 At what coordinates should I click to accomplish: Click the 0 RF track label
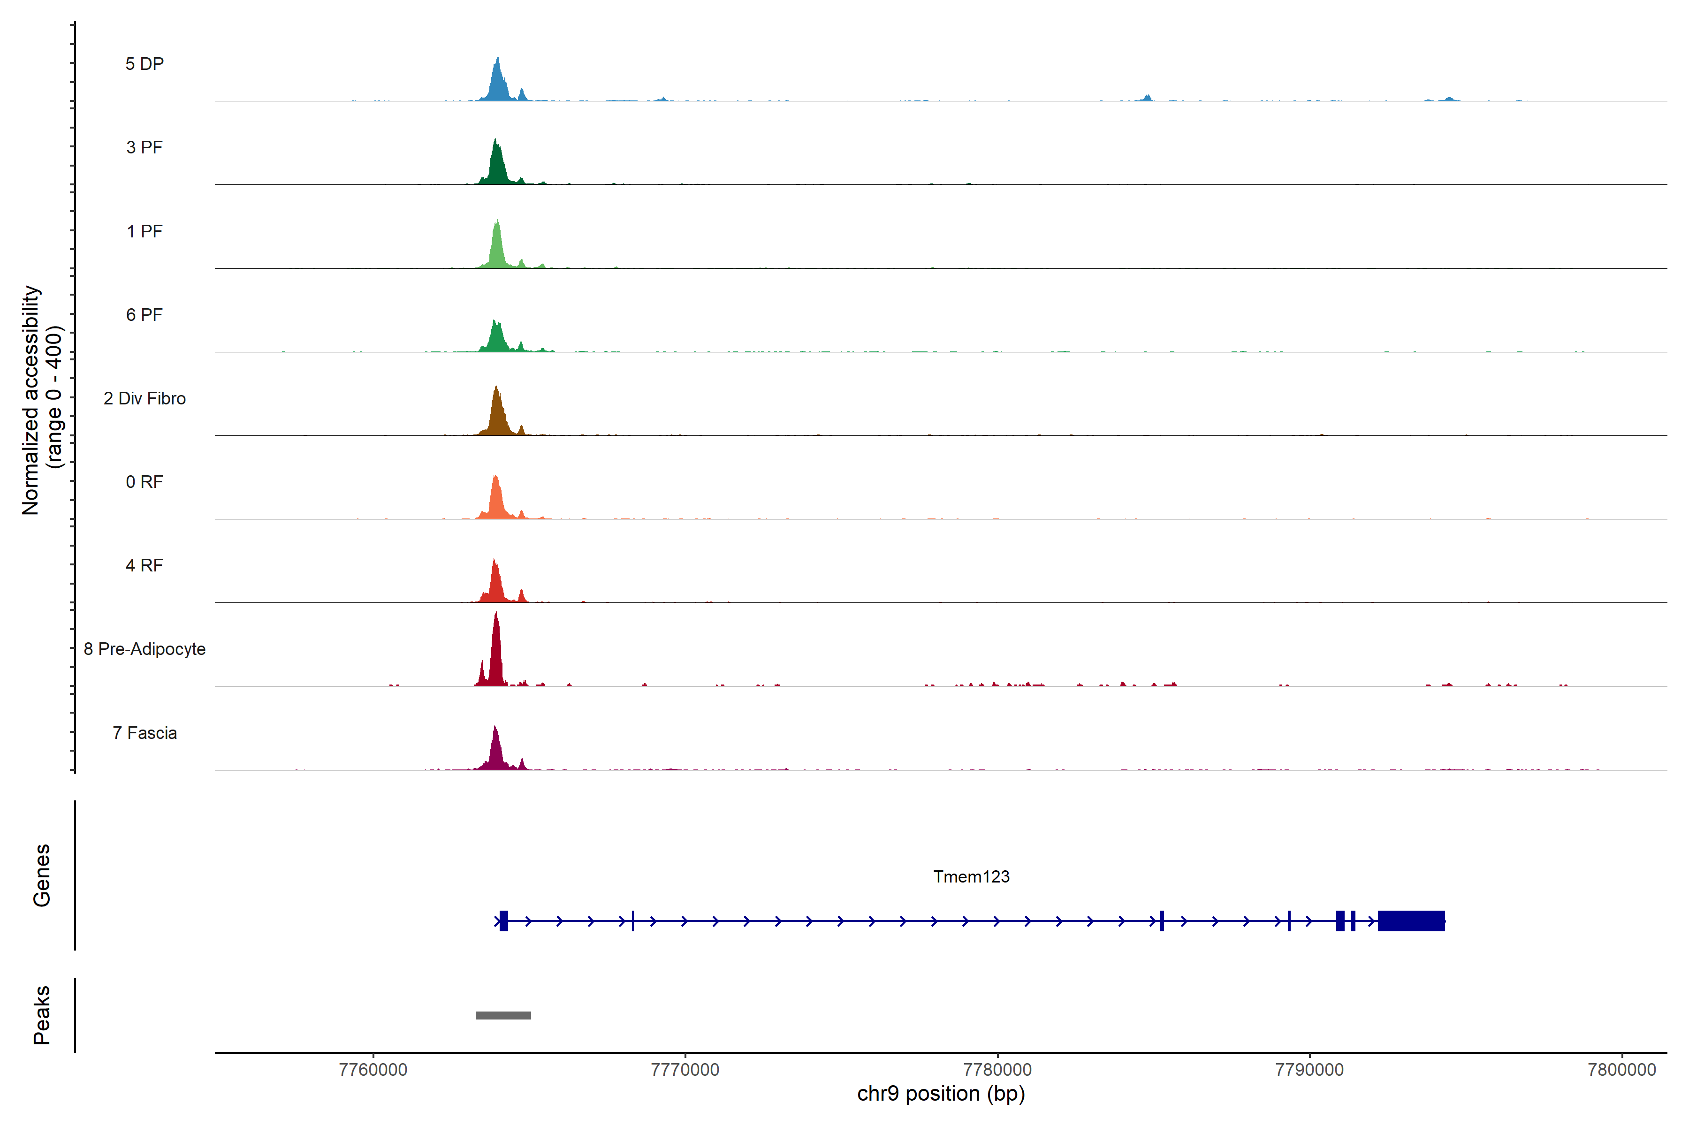pos(145,482)
